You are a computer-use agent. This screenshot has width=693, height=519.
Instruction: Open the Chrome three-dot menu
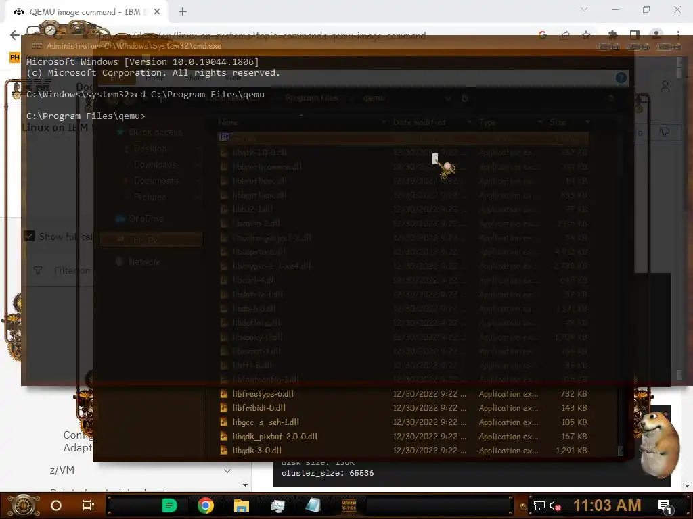(678, 35)
